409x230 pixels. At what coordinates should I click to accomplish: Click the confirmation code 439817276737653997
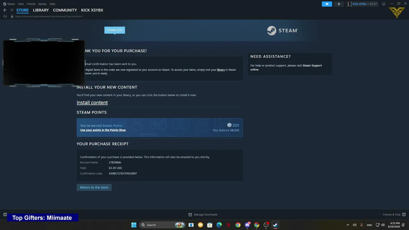tap(123, 173)
